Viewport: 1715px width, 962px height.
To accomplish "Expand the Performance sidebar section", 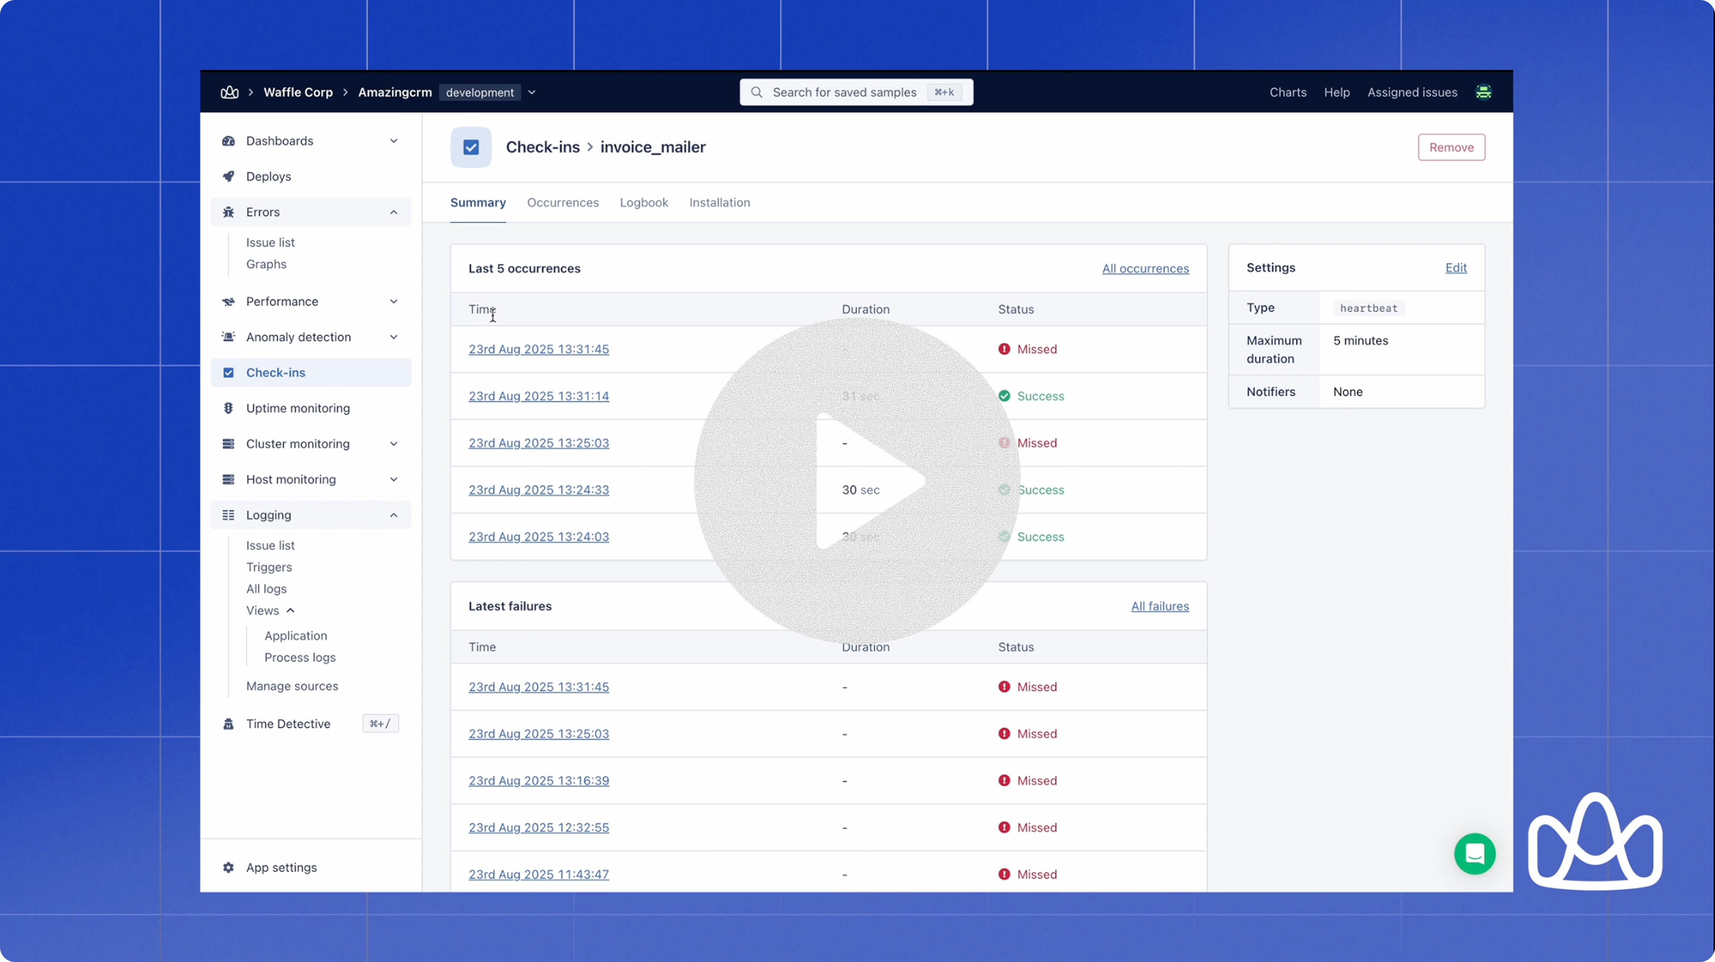I will click(x=393, y=301).
